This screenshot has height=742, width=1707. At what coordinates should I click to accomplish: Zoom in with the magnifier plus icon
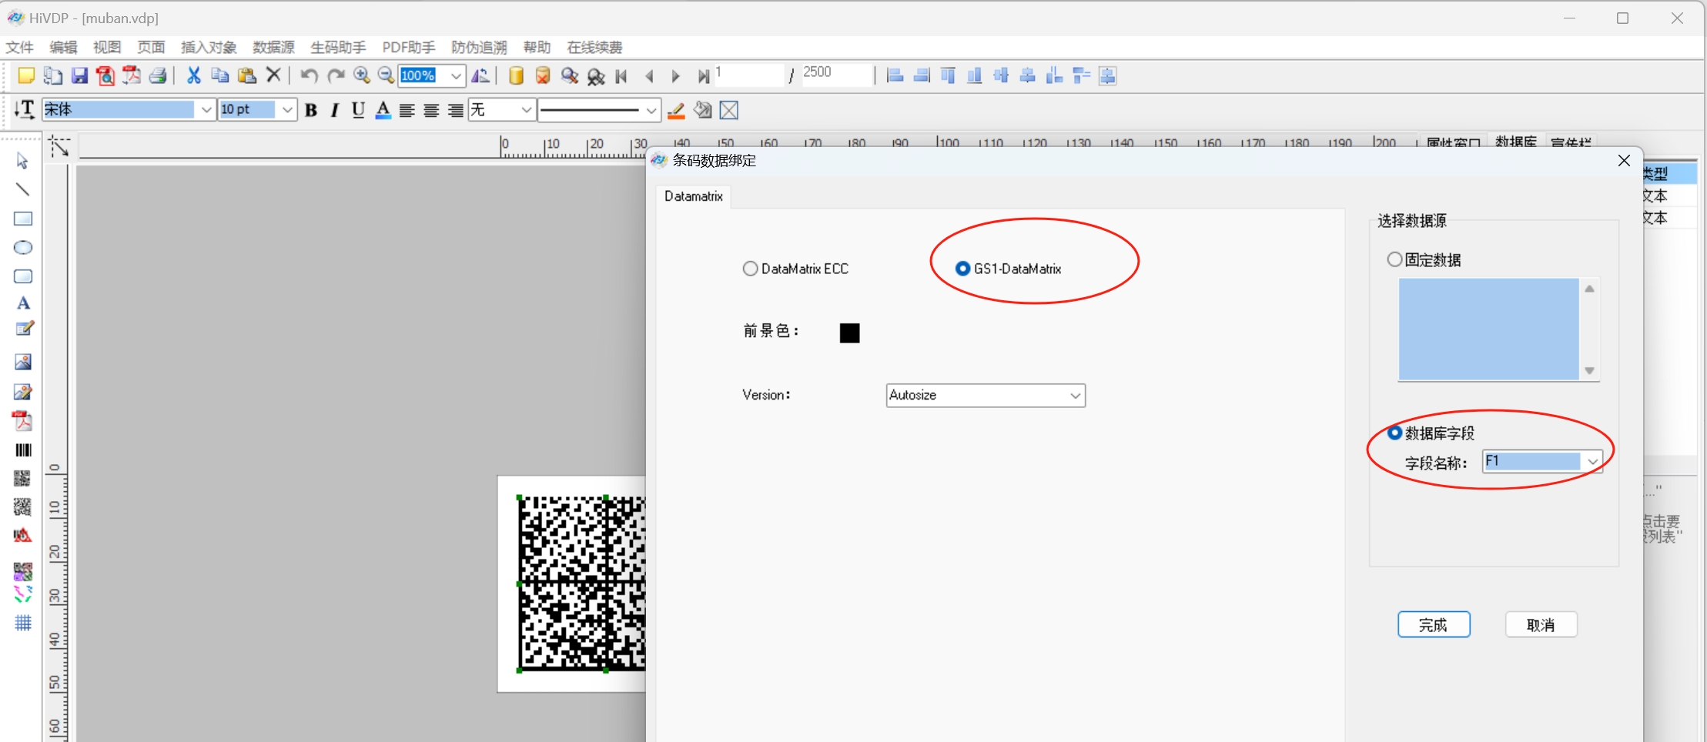pos(362,75)
